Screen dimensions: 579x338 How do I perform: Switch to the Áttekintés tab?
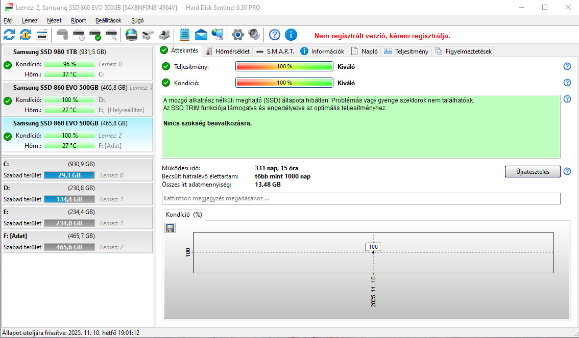tap(180, 50)
